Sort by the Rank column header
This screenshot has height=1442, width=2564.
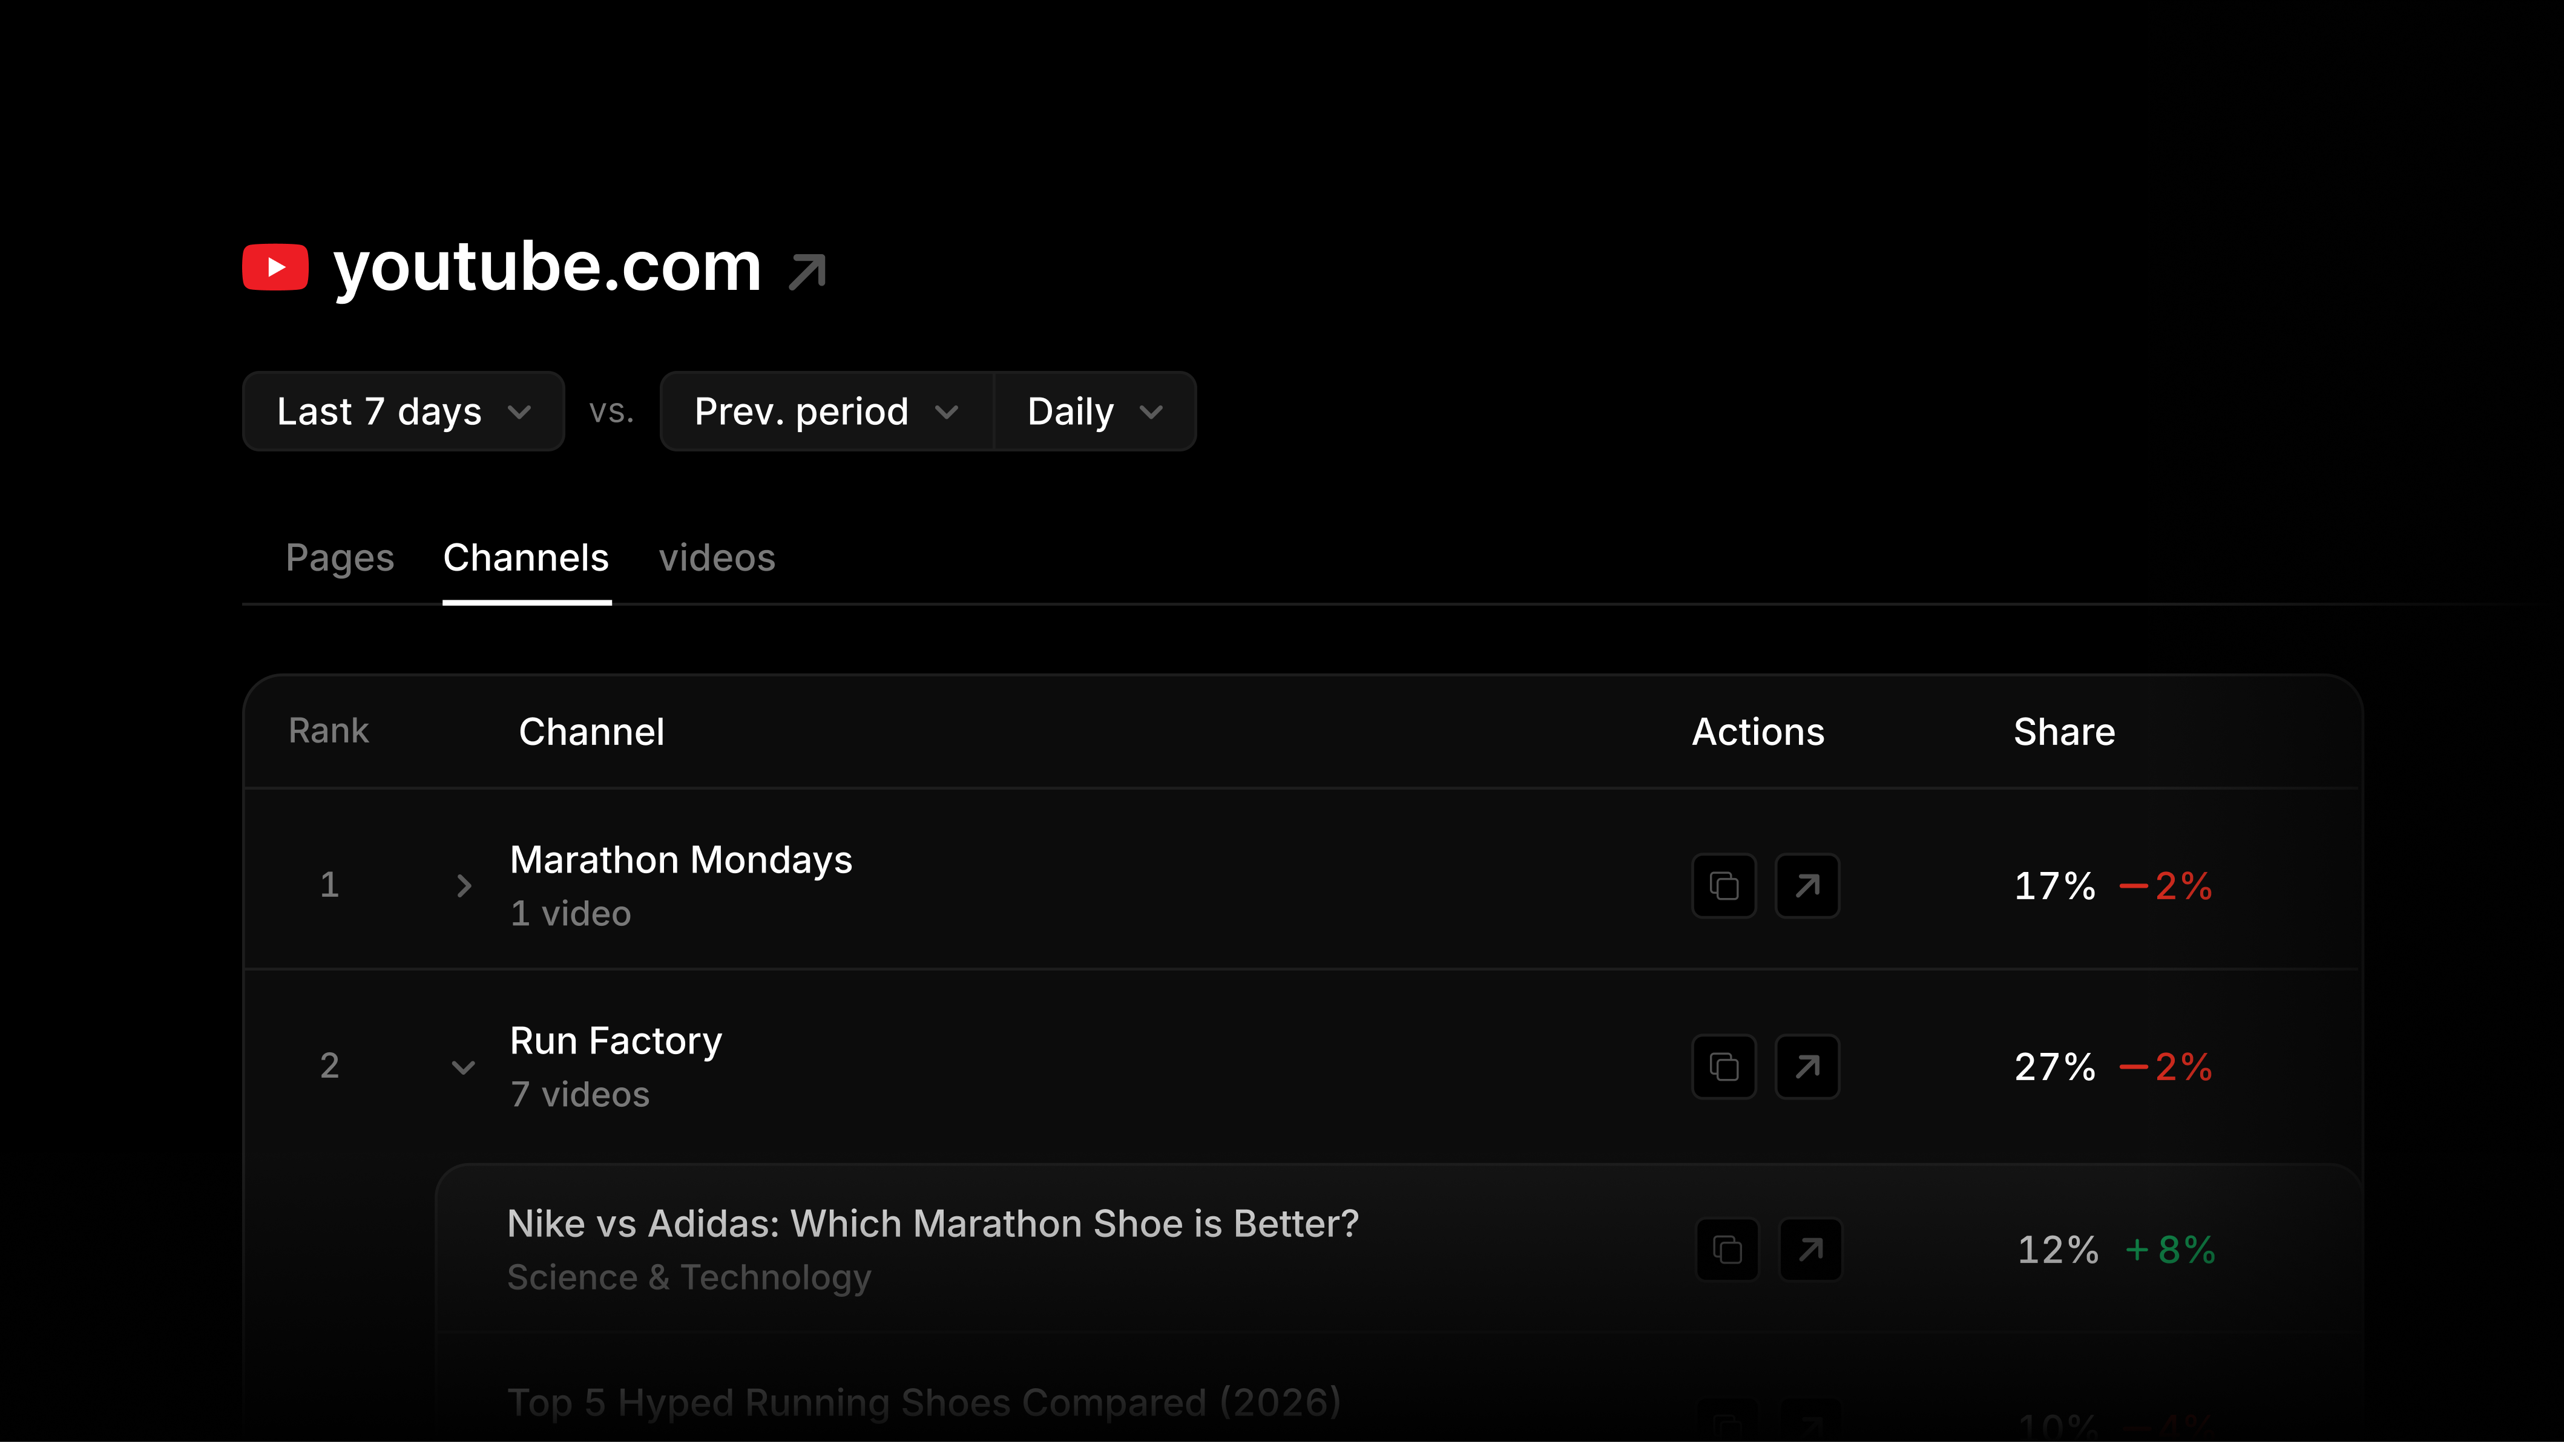click(329, 732)
